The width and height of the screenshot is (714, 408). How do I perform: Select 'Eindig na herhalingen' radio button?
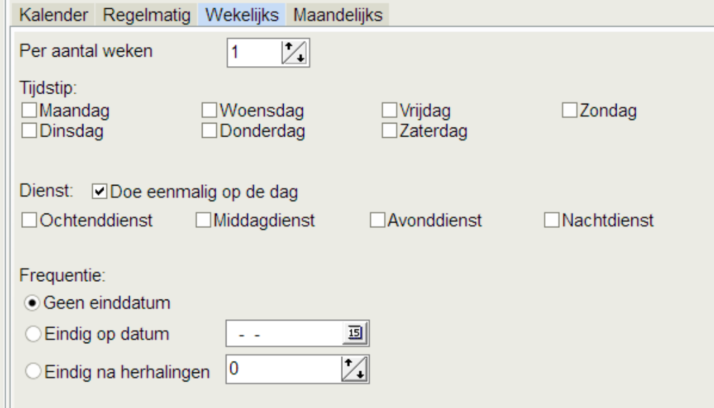coord(33,373)
